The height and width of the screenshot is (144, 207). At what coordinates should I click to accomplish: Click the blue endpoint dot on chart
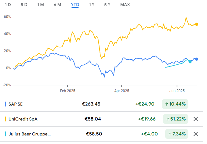(197, 59)
